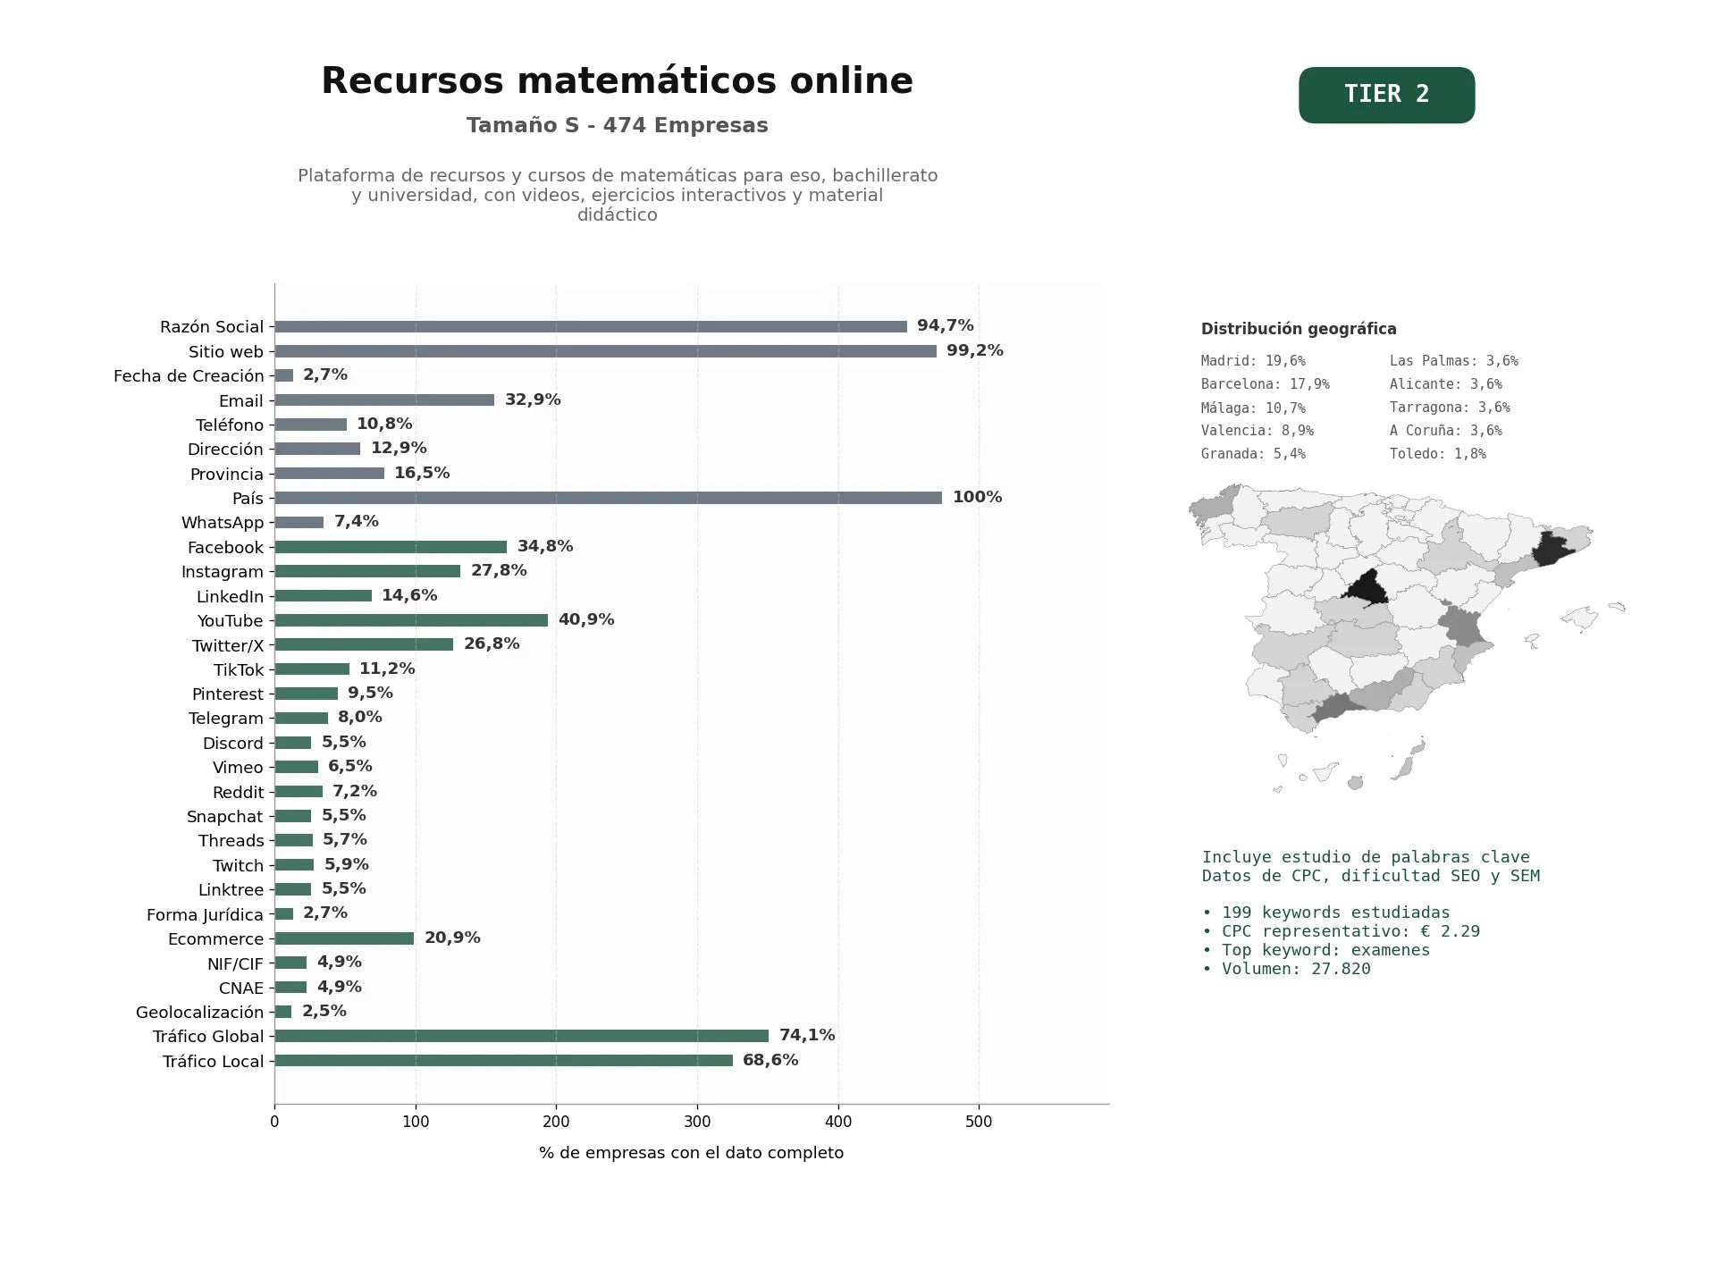Click the Instagram label

coord(223,572)
